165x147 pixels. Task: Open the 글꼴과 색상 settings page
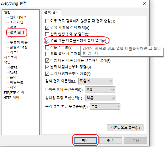point(19,47)
